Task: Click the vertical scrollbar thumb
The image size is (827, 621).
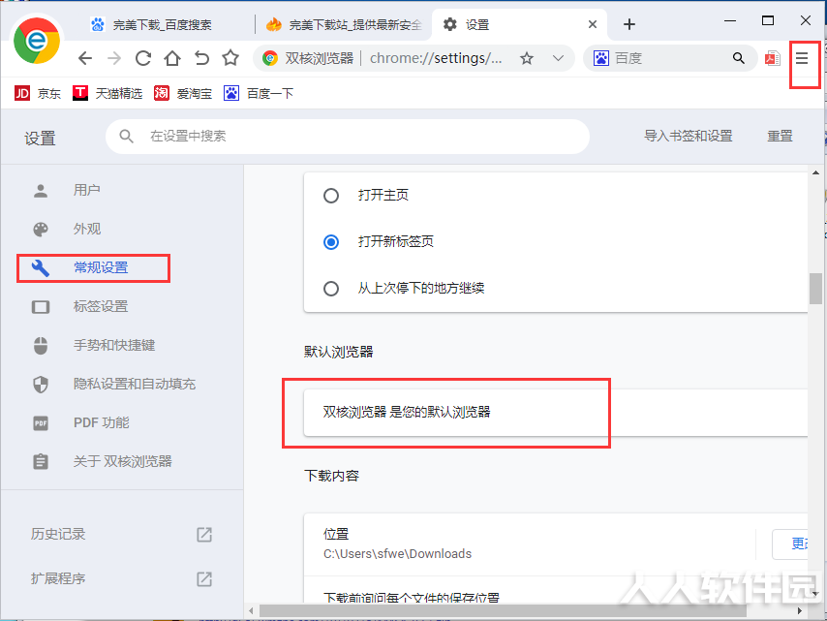Action: point(815,288)
